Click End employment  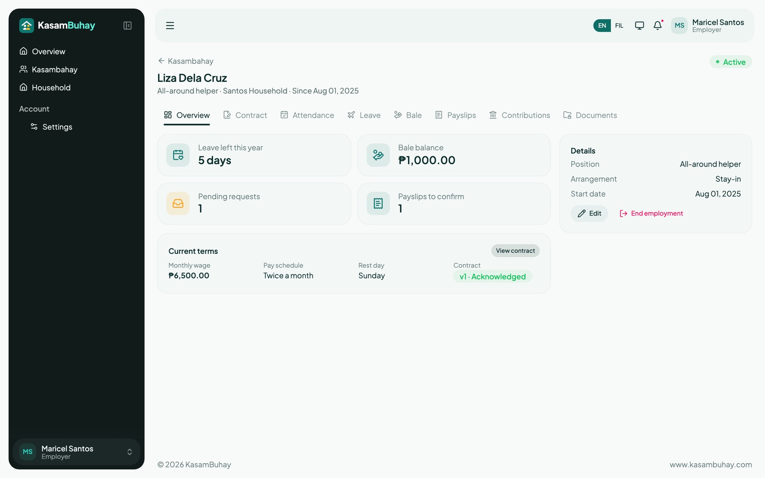pos(651,213)
